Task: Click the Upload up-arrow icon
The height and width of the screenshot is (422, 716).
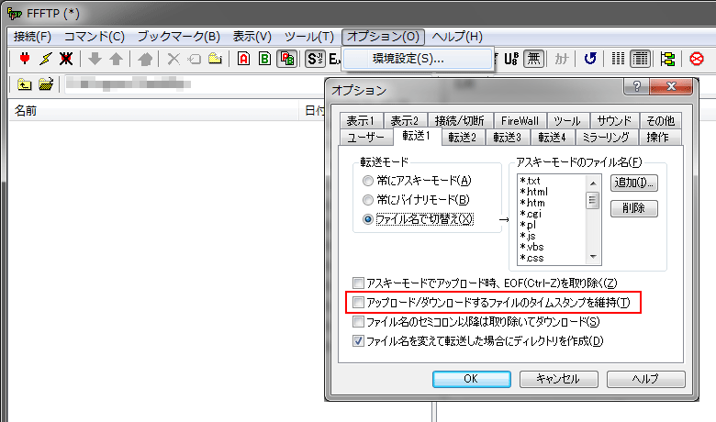Action: coord(116,59)
